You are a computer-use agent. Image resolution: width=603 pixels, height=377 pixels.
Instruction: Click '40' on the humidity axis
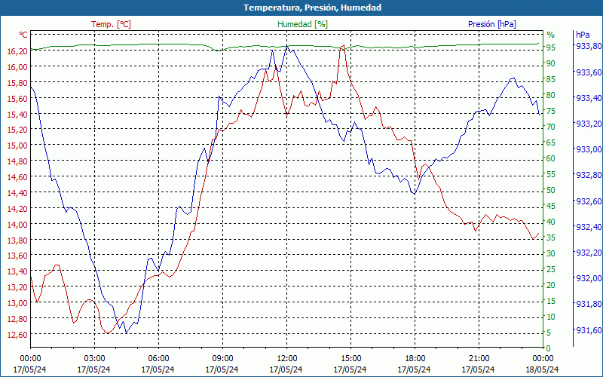pos(551,222)
